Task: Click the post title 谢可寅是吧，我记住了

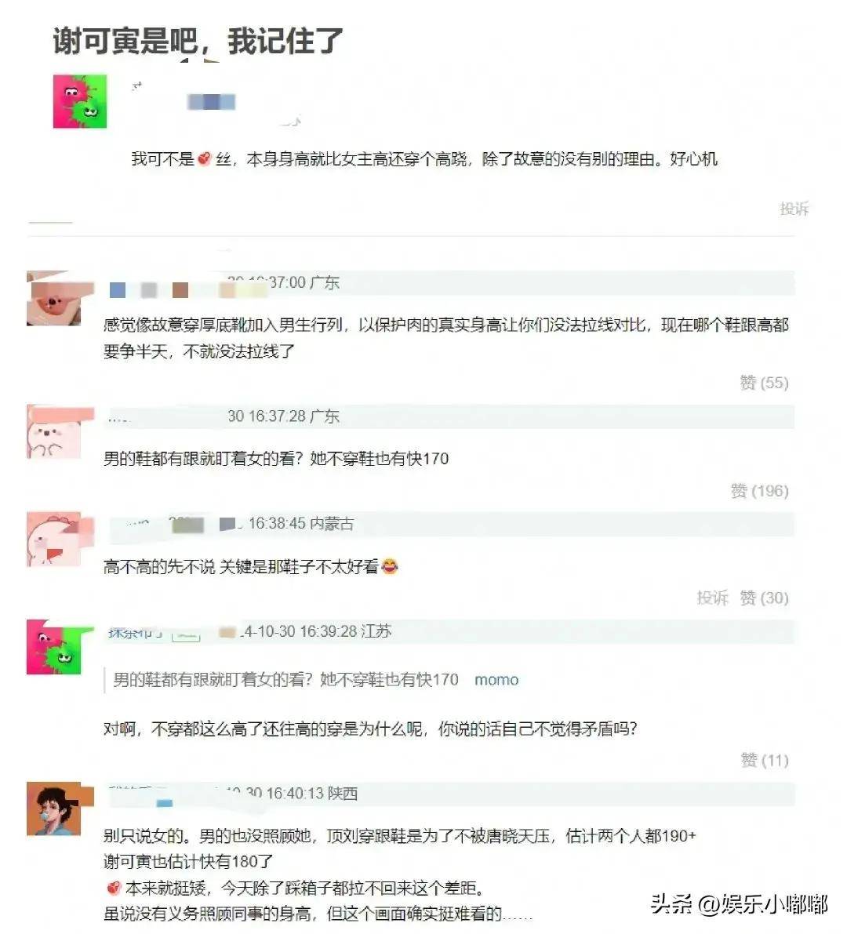Action: (x=198, y=41)
